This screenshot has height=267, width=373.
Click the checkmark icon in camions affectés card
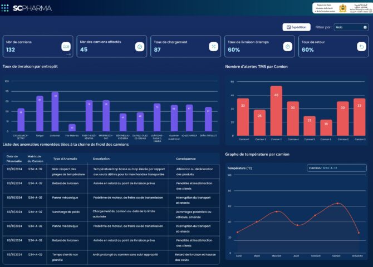pos(139,47)
